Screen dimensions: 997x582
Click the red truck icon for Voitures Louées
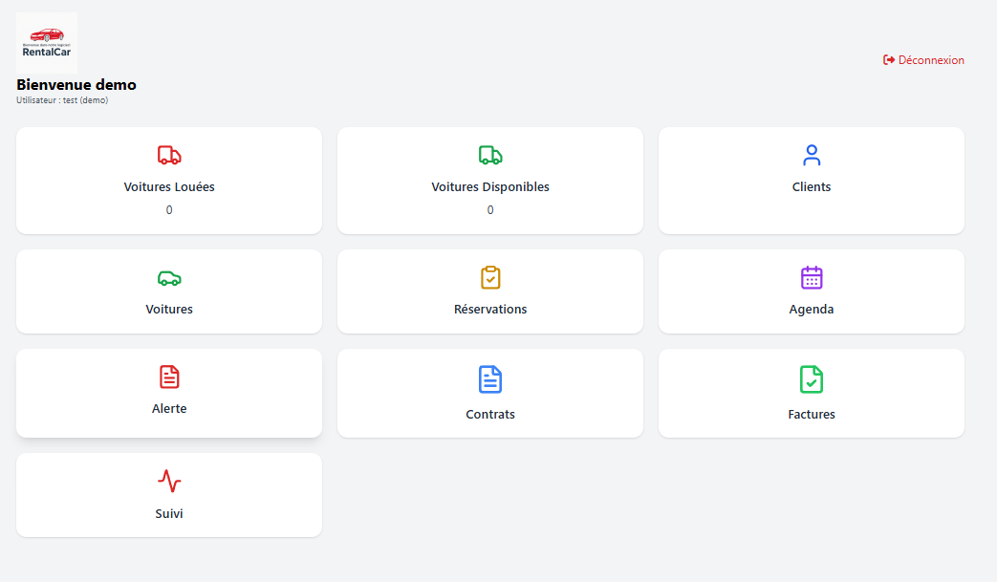(x=169, y=155)
